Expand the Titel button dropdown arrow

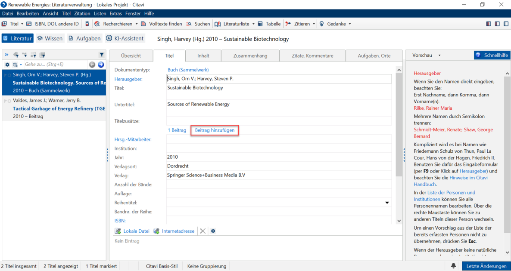[x=22, y=24]
